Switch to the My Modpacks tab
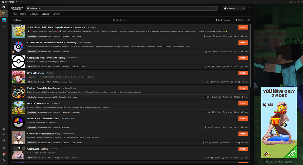 coord(19,14)
